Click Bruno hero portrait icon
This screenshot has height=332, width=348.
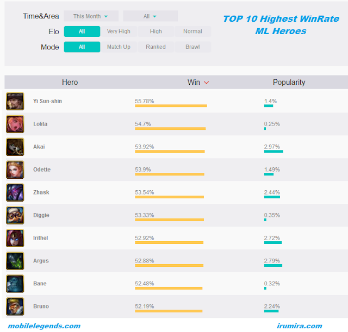(x=15, y=306)
